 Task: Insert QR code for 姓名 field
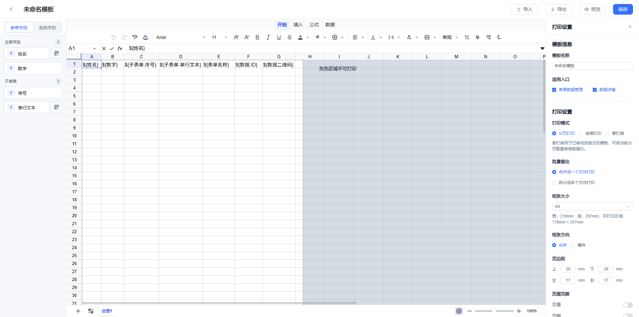(x=57, y=53)
